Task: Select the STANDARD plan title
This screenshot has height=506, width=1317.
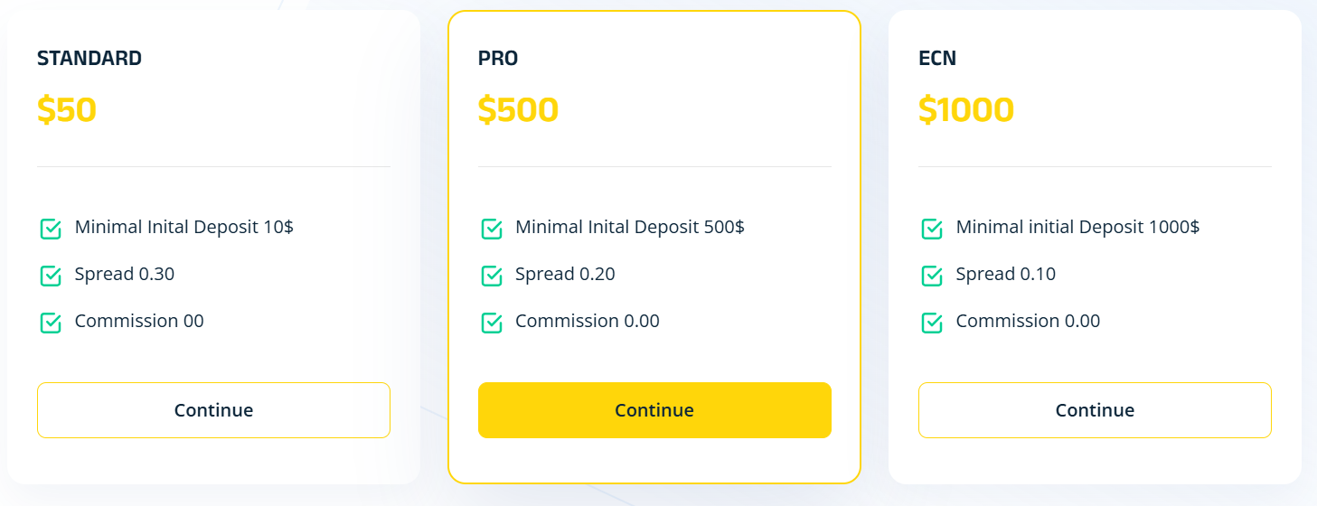Action: [89, 59]
